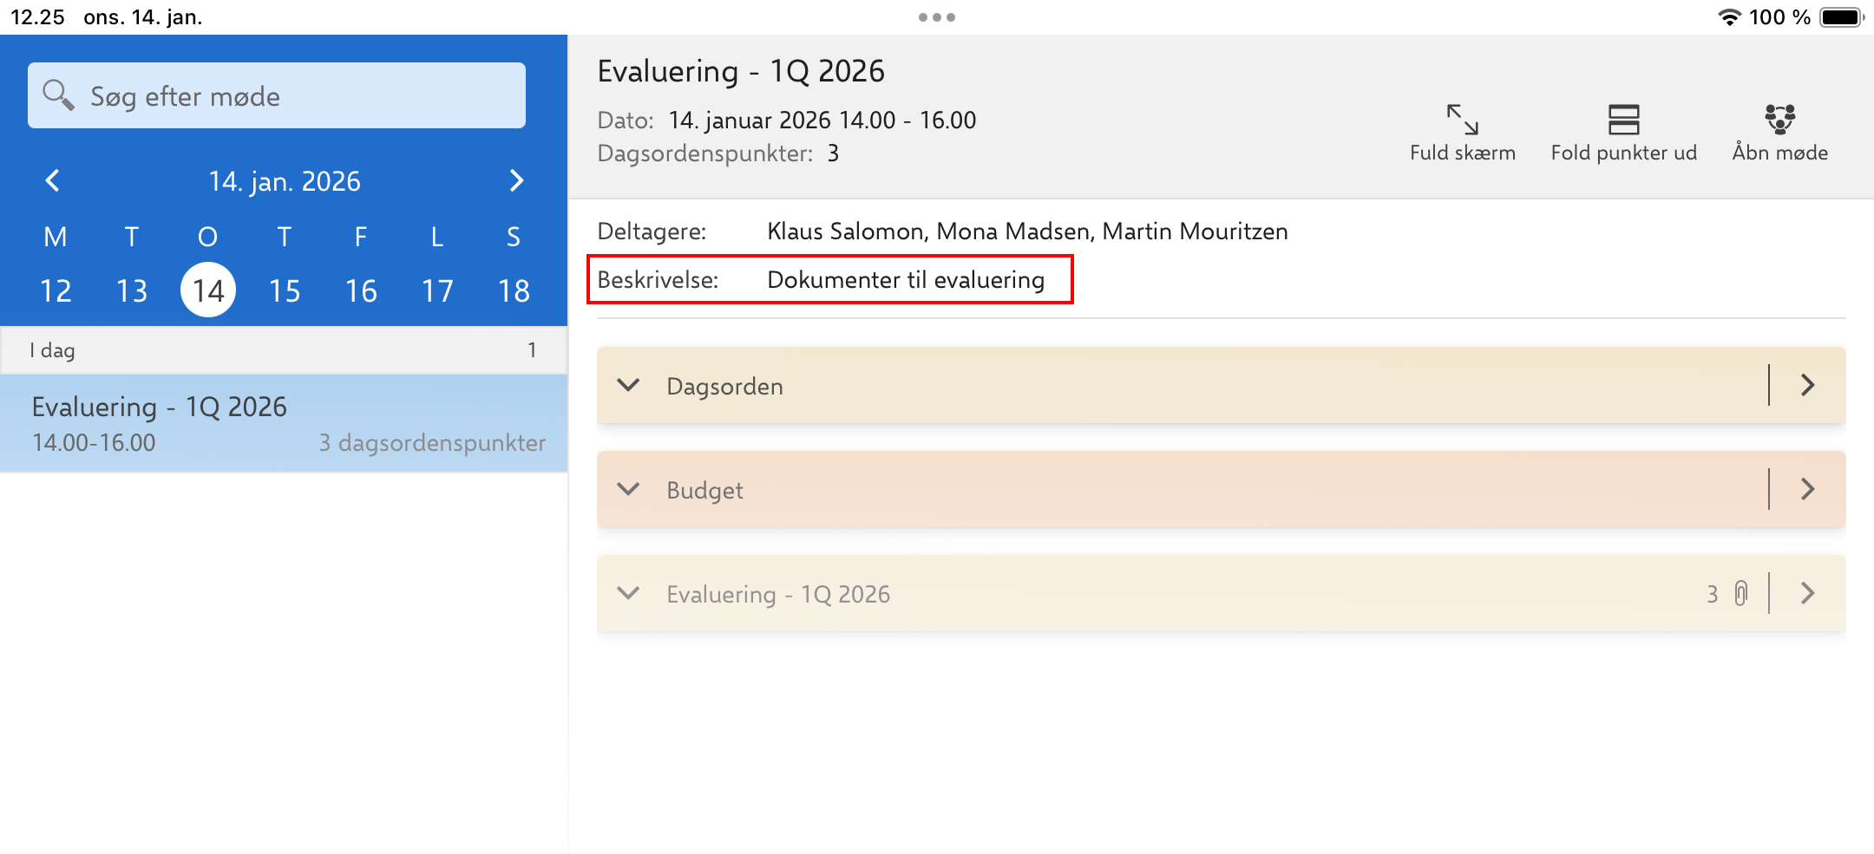The width and height of the screenshot is (1874, 854).
Task: Click the 12.25 clock in status bar
Action: pyautogui.click(x=37, y=17)
